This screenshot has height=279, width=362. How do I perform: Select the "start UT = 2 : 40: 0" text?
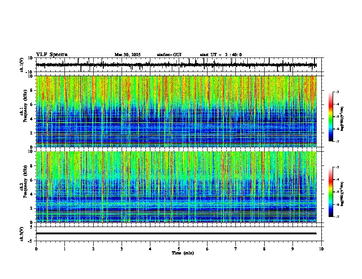(221, 55)
